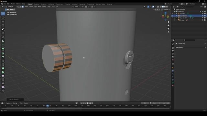Viewport: 207px width, 116px height.
Task: Select Cylinder.002 in outliner
Action: (x=184, y=18)
